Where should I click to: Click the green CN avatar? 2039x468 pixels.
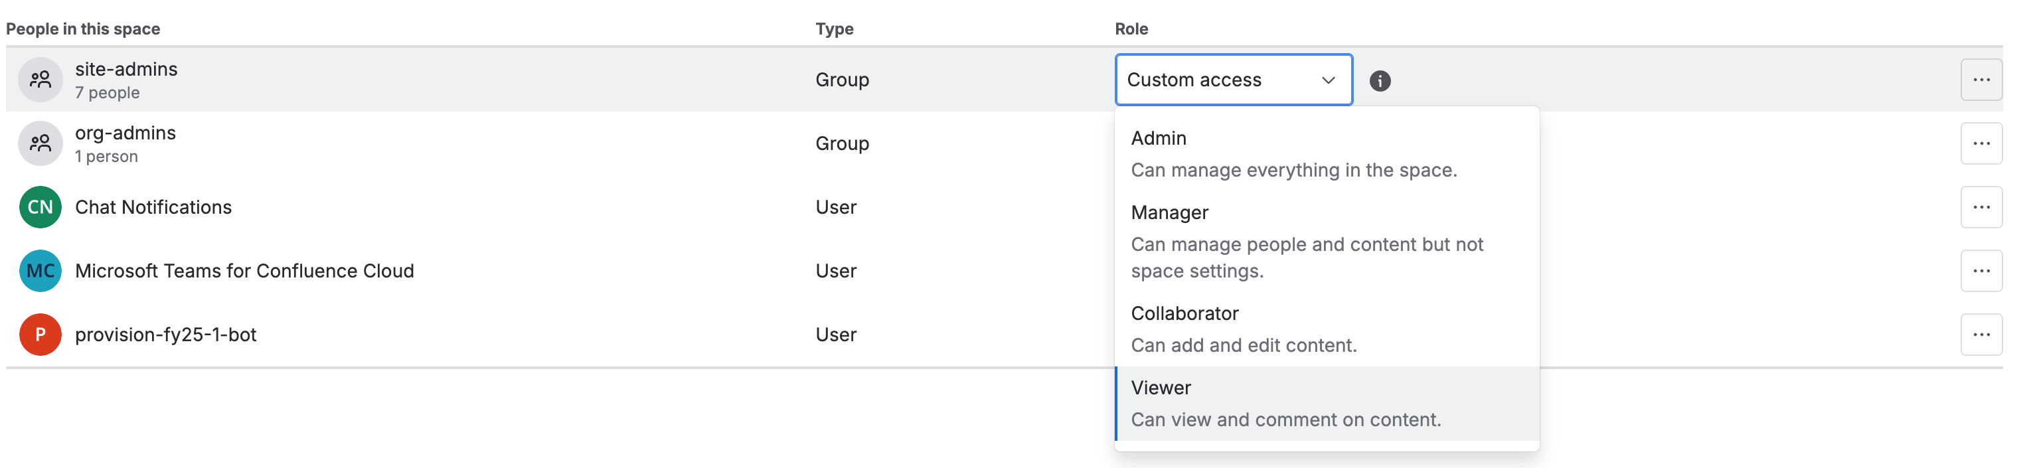[41, 208]
